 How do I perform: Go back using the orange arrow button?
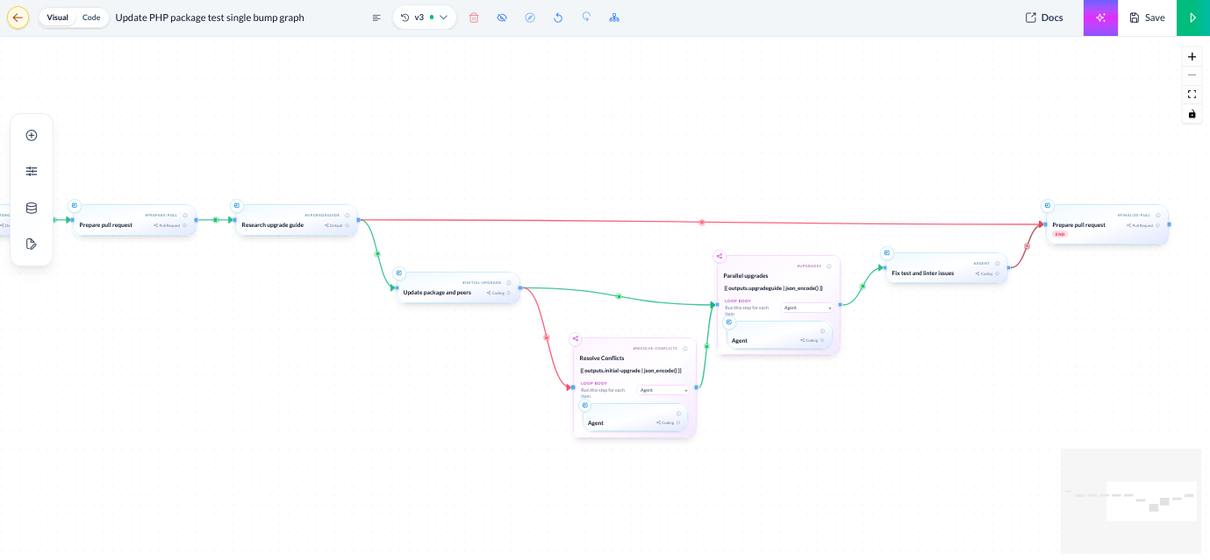click(x=18, y=18)
